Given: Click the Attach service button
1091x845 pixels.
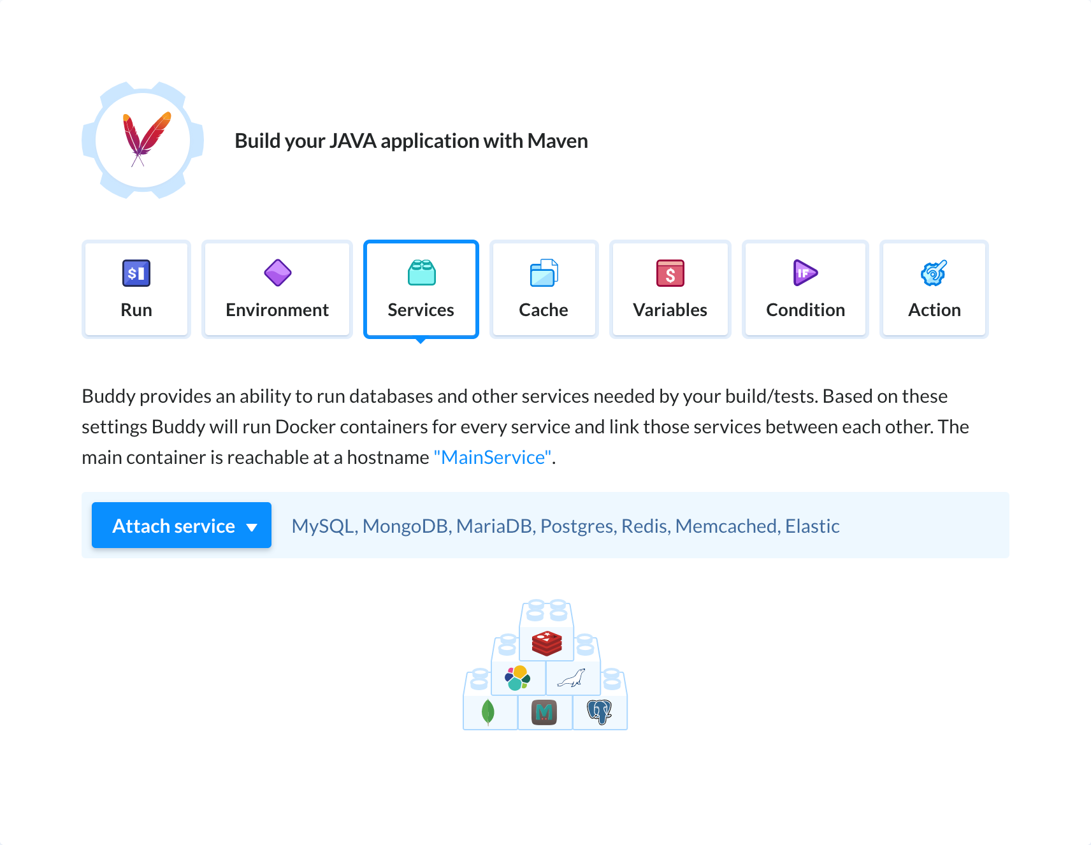Looking at the screenshot, I should [x=174, y=526].
